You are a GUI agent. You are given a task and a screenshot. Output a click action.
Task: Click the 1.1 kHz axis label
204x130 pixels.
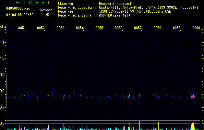pos(2,42)
